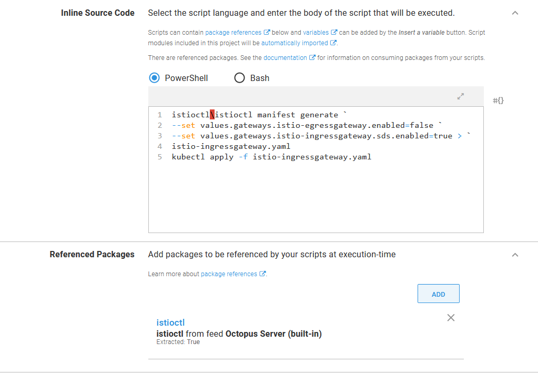Viewport: 538px width, 373px height.
Task: Collapse the Inline Source Code section
Action: pyautogui.click(x=515, y=13)
